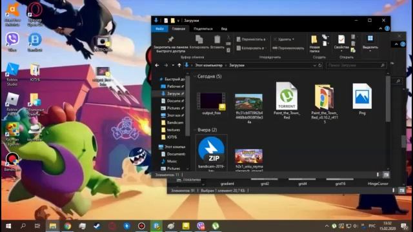The width and height of the screenshot is (413, 232).
Task: Pin to Quick Access via the pushpin icon
Action: [x=170, y=40]
